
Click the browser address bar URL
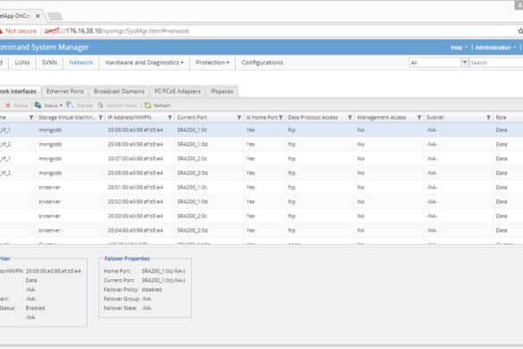[x=117, y=31]
